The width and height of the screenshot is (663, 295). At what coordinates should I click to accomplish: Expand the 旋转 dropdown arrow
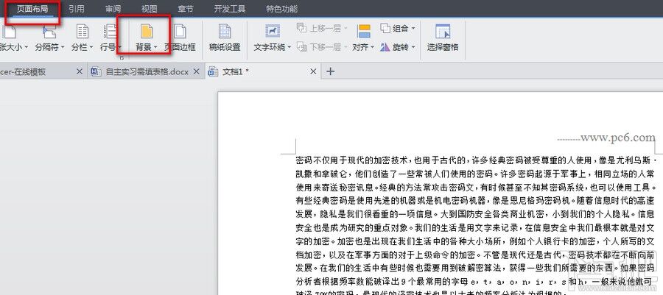(413, 47)
